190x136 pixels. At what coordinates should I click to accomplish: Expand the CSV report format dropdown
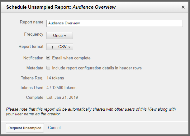click(60, 47)
